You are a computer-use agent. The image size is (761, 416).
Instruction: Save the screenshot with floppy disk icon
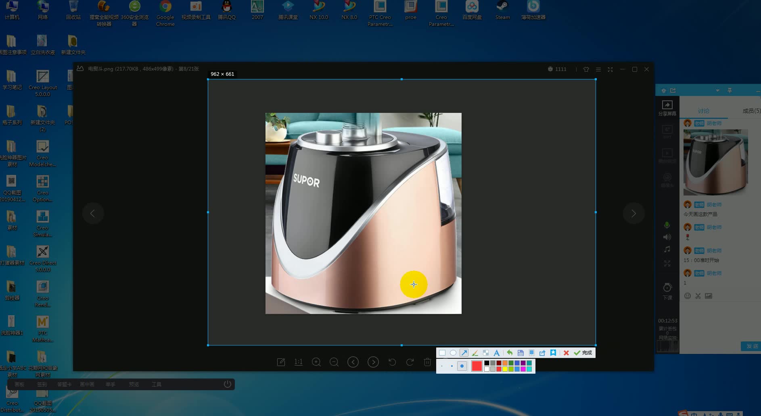(x=521, y=353)
